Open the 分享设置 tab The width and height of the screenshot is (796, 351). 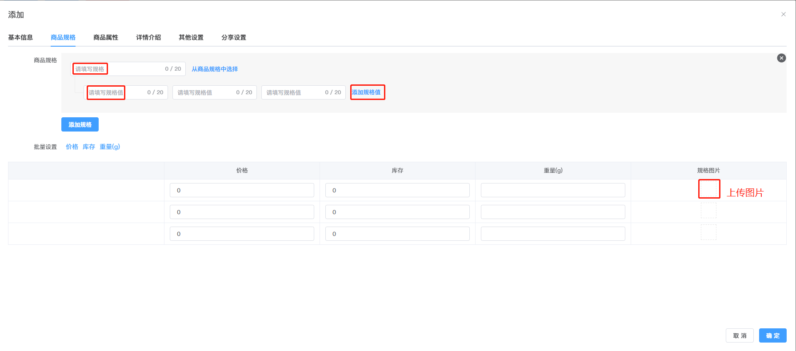pyautogui.click(x=234, y=37)
